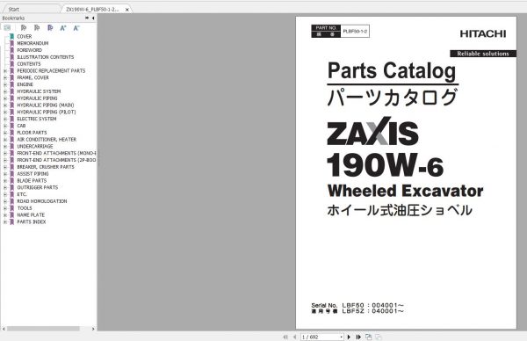527x341 pixels.
Task: Click the Bookmarks panel scroll-right arrow
Action: [x=93, y=329]
